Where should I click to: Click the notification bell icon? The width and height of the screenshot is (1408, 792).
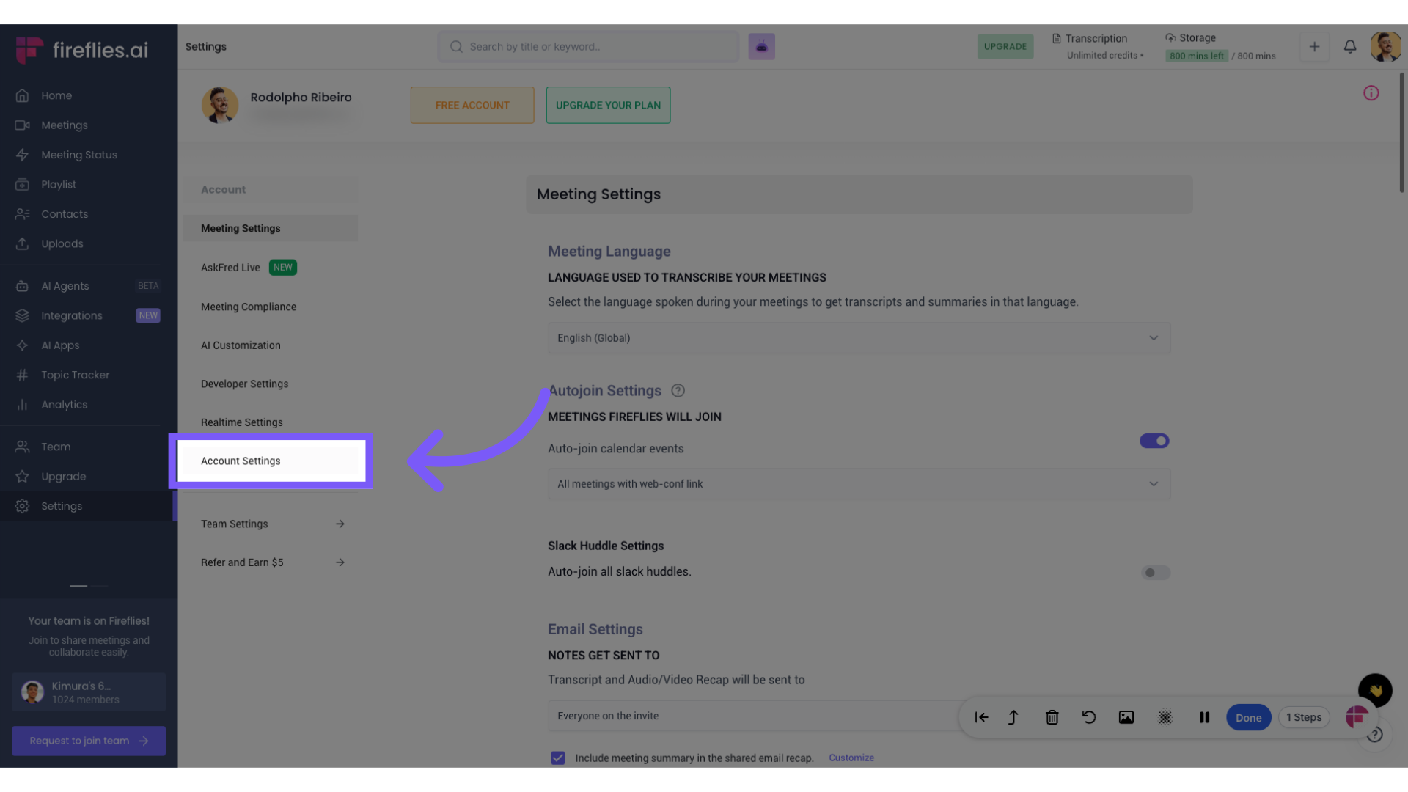[x=1349, y=47]
